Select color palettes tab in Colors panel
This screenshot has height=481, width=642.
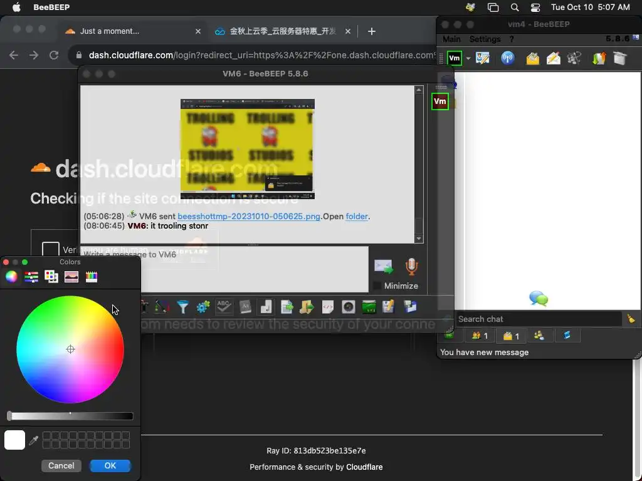[x=51, y=276]
